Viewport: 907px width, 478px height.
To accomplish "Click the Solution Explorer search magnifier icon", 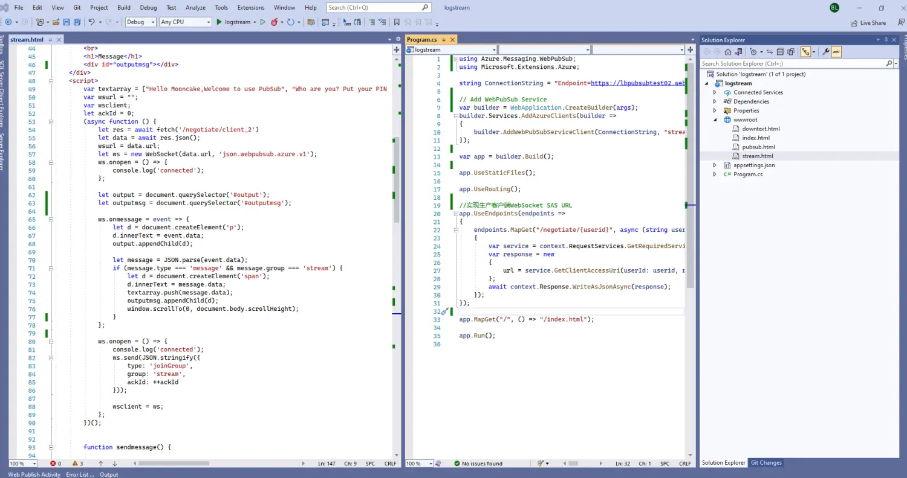I will pos(889,63).
